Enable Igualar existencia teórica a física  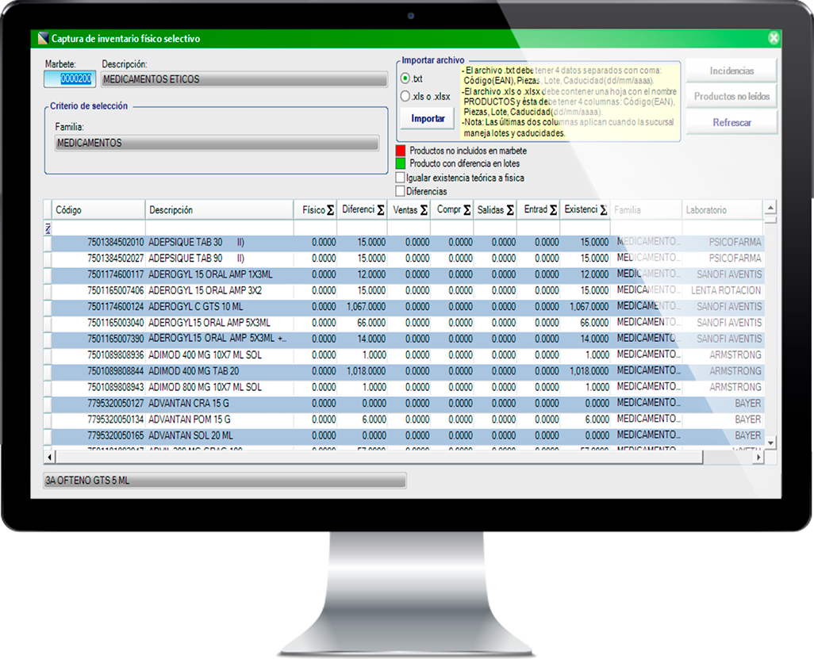point(401,178)
